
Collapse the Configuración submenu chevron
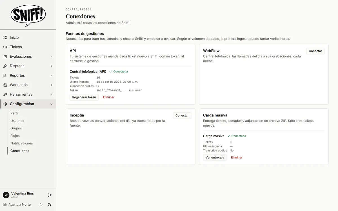51,104
